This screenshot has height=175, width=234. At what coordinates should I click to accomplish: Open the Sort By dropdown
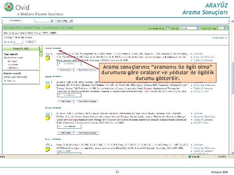189,28
